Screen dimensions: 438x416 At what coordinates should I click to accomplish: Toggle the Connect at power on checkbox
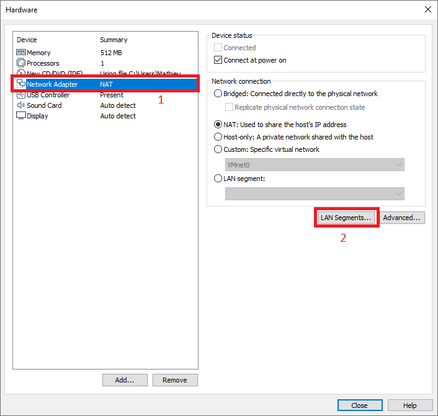click(x=218, y=60)
